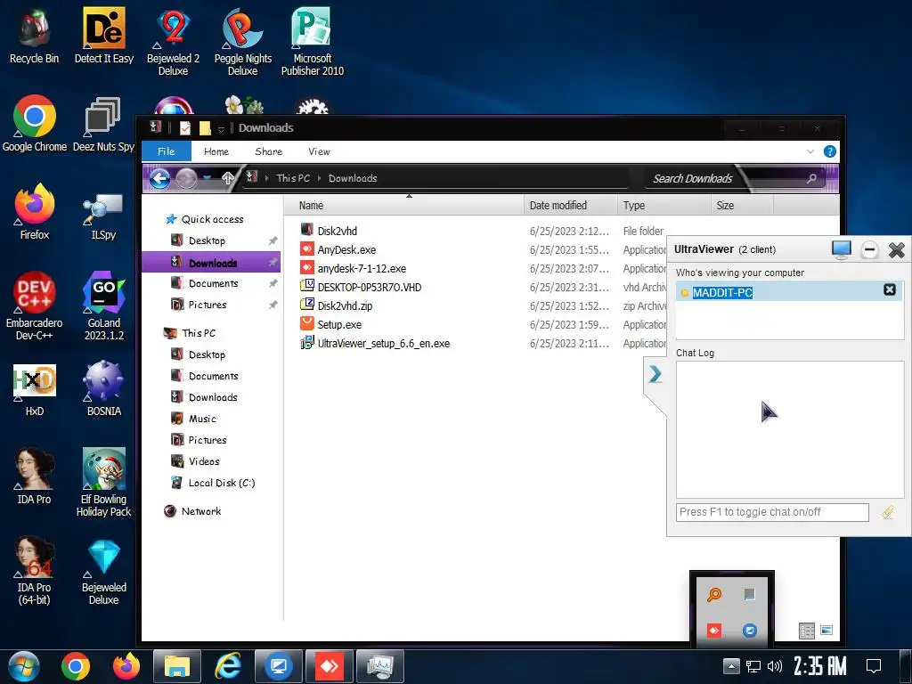This screenshot has width=912, height=684.
Task: Select Local Disk (C:) in tree
Action: (x=222, y=483)
